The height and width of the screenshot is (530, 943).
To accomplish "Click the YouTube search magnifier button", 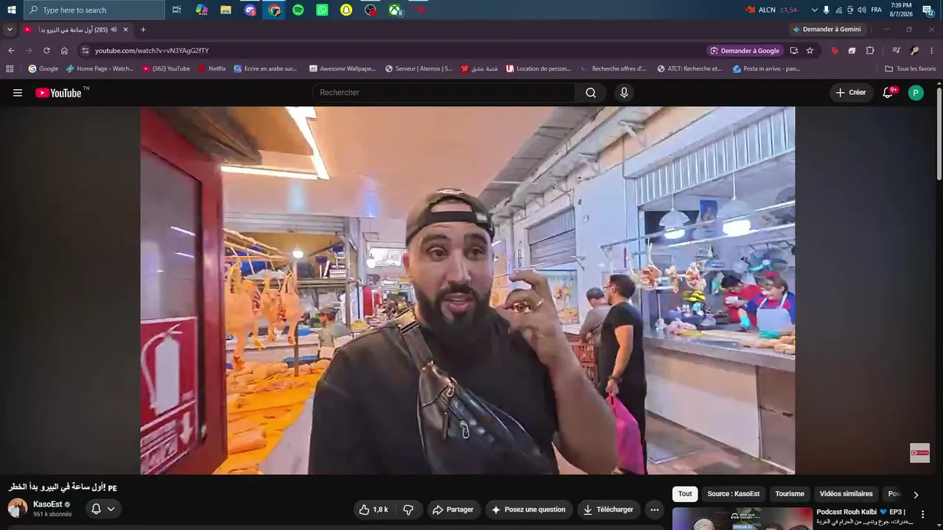I will (591, 93).
